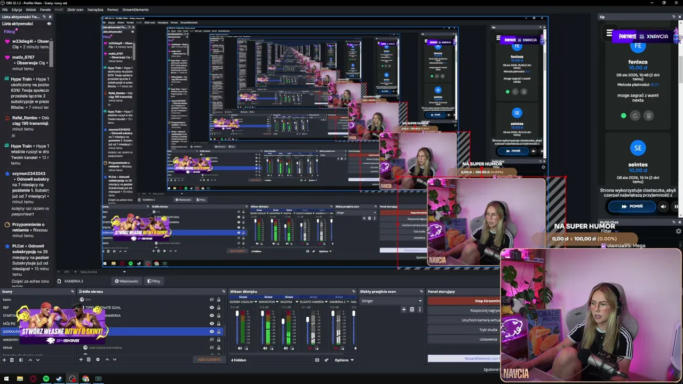The width and height of the screenshot is (683, 384).
Task: Move the selected scene down
Action: (37, 360)
